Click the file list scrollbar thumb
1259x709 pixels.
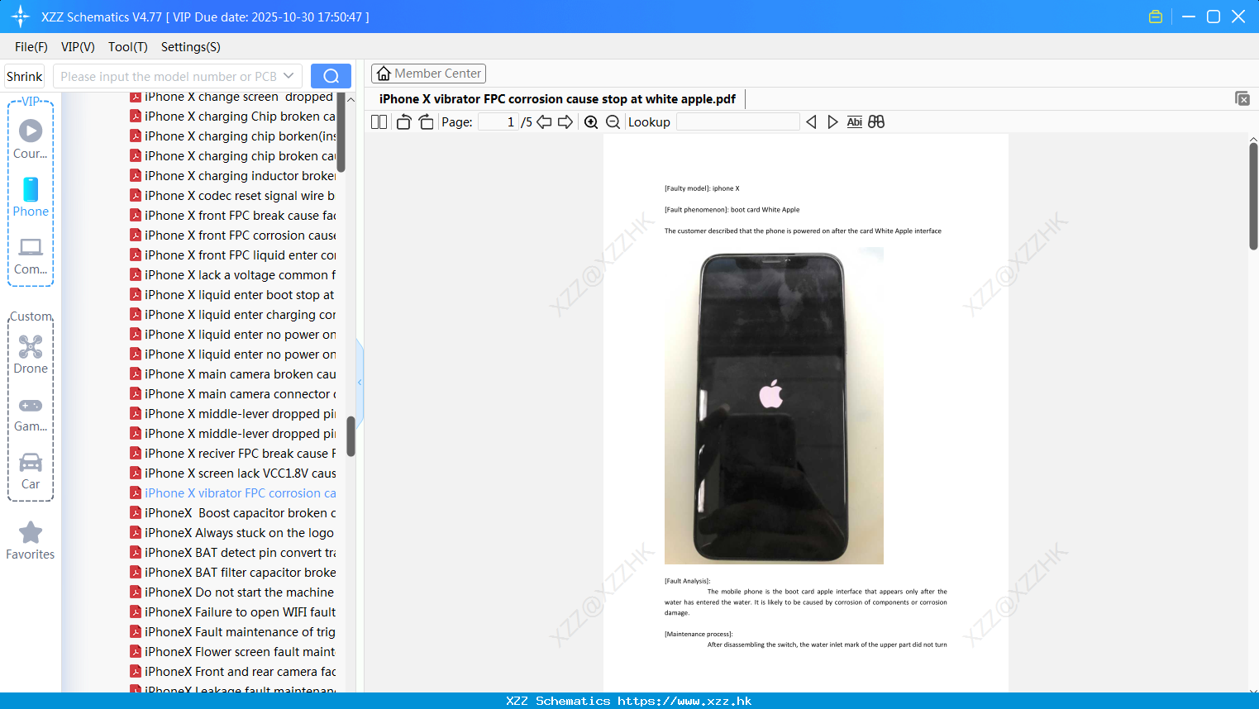click(351, 436)
